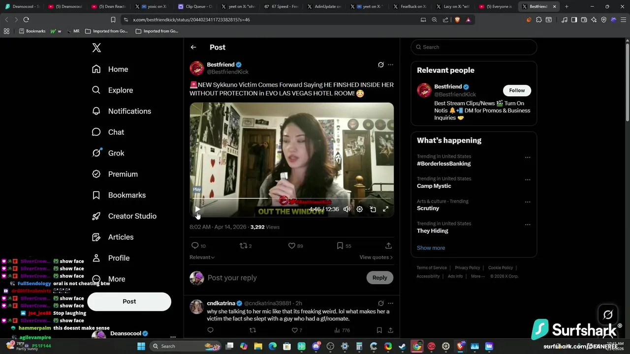Click the Grok icon on Bestfriend's post

380,65
